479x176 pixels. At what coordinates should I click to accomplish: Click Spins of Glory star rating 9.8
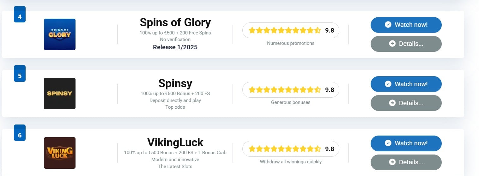coord(291,30)
